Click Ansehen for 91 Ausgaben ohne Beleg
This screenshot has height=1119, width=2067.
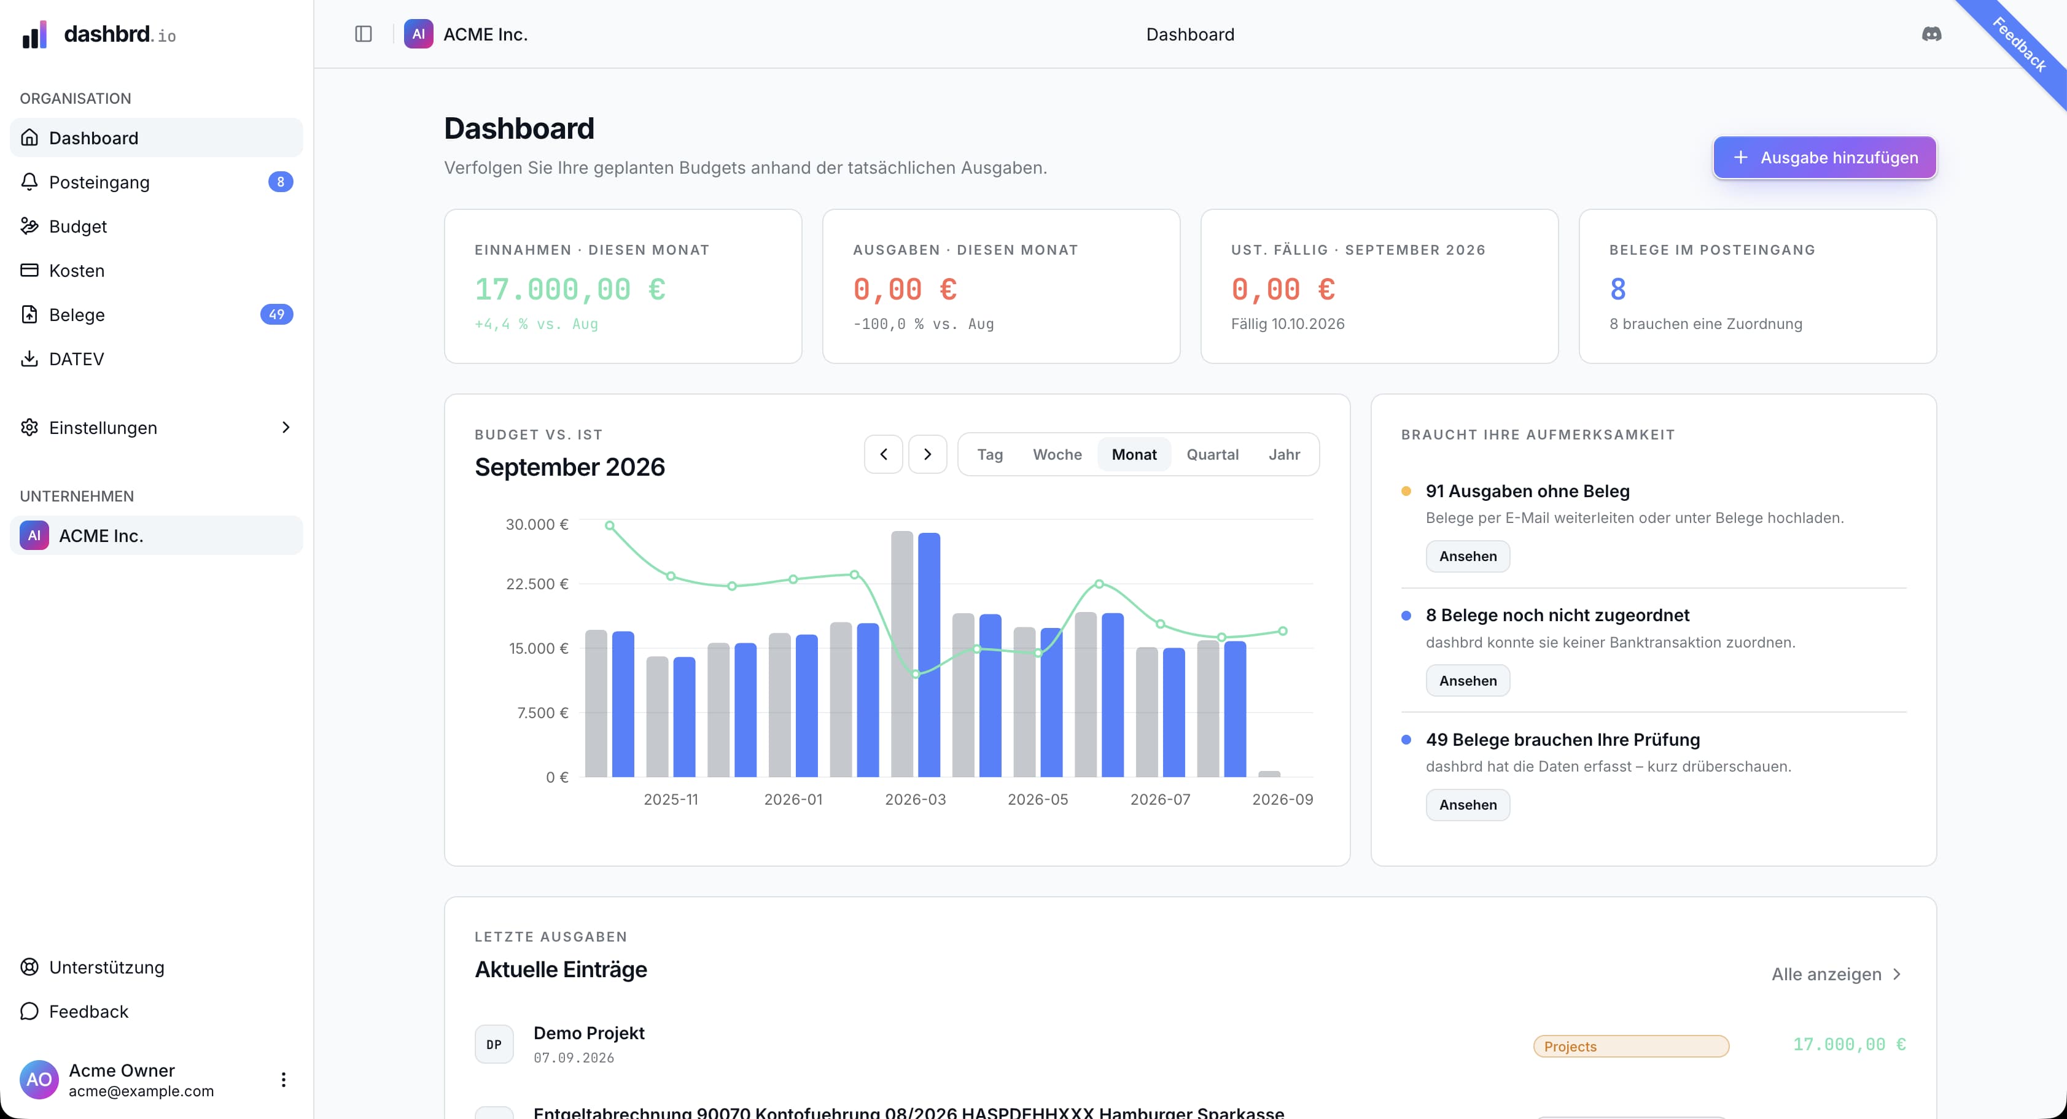coord(1467,556)
